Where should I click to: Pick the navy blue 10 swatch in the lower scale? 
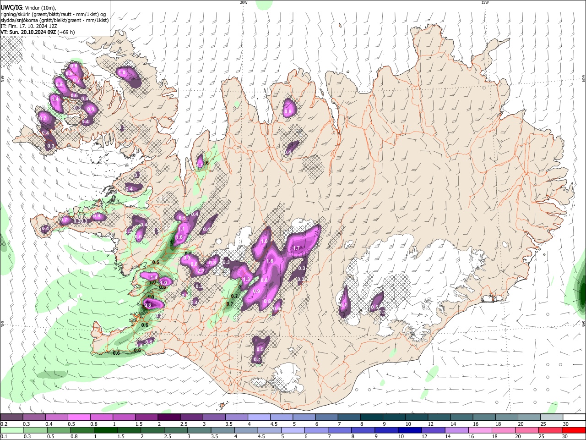(x=409, y=430)
